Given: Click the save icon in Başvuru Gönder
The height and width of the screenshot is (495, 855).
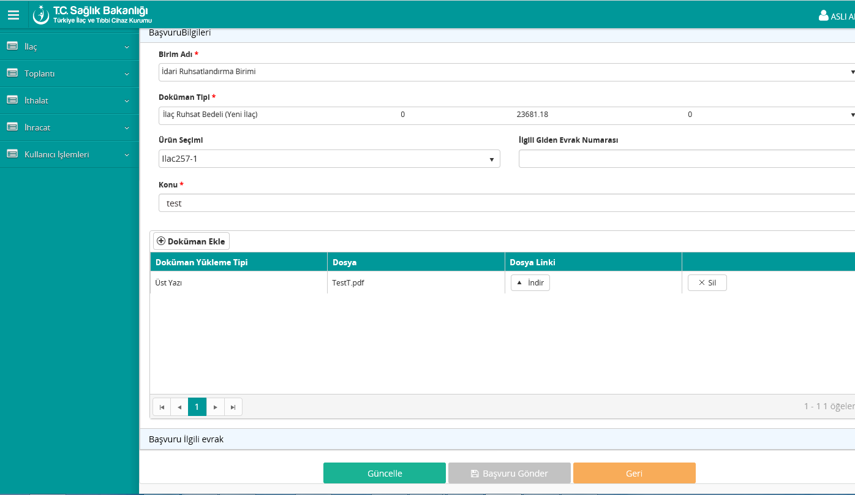Looking at the screenshot, I should point(475,474).
